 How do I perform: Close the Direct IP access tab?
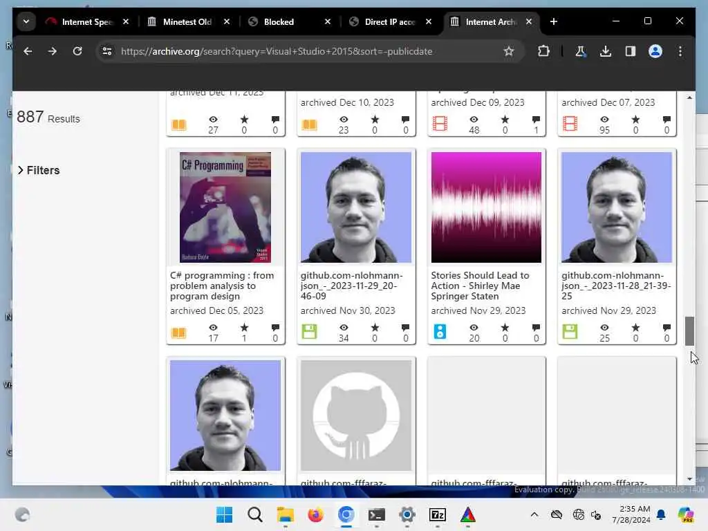click(x=429, y=21)
